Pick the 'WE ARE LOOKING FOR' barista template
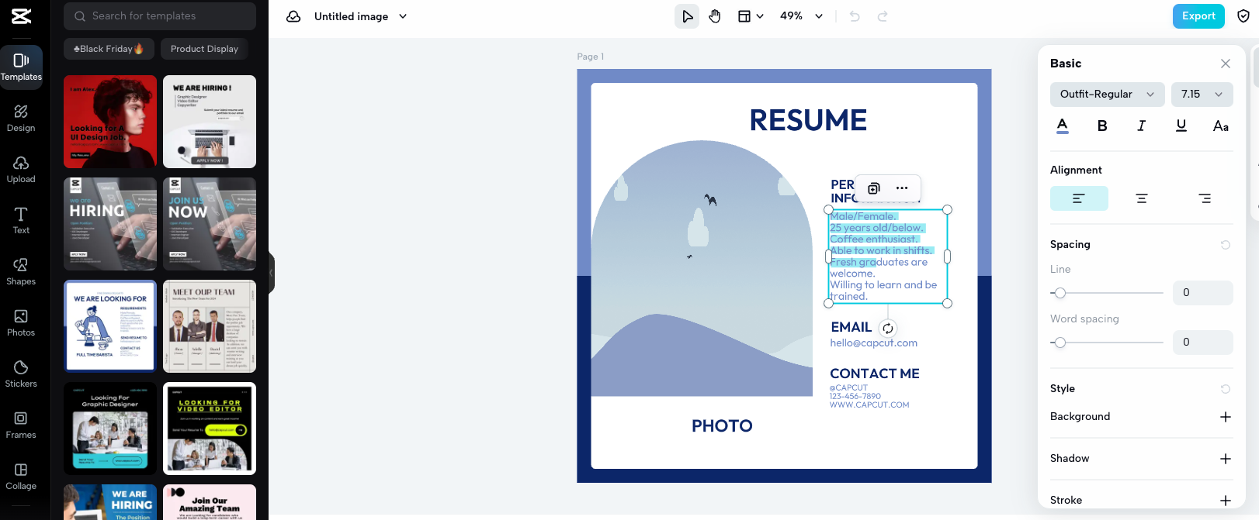Image resolution: width=1259 pixels, height=520 pixels. pos(110,326)
